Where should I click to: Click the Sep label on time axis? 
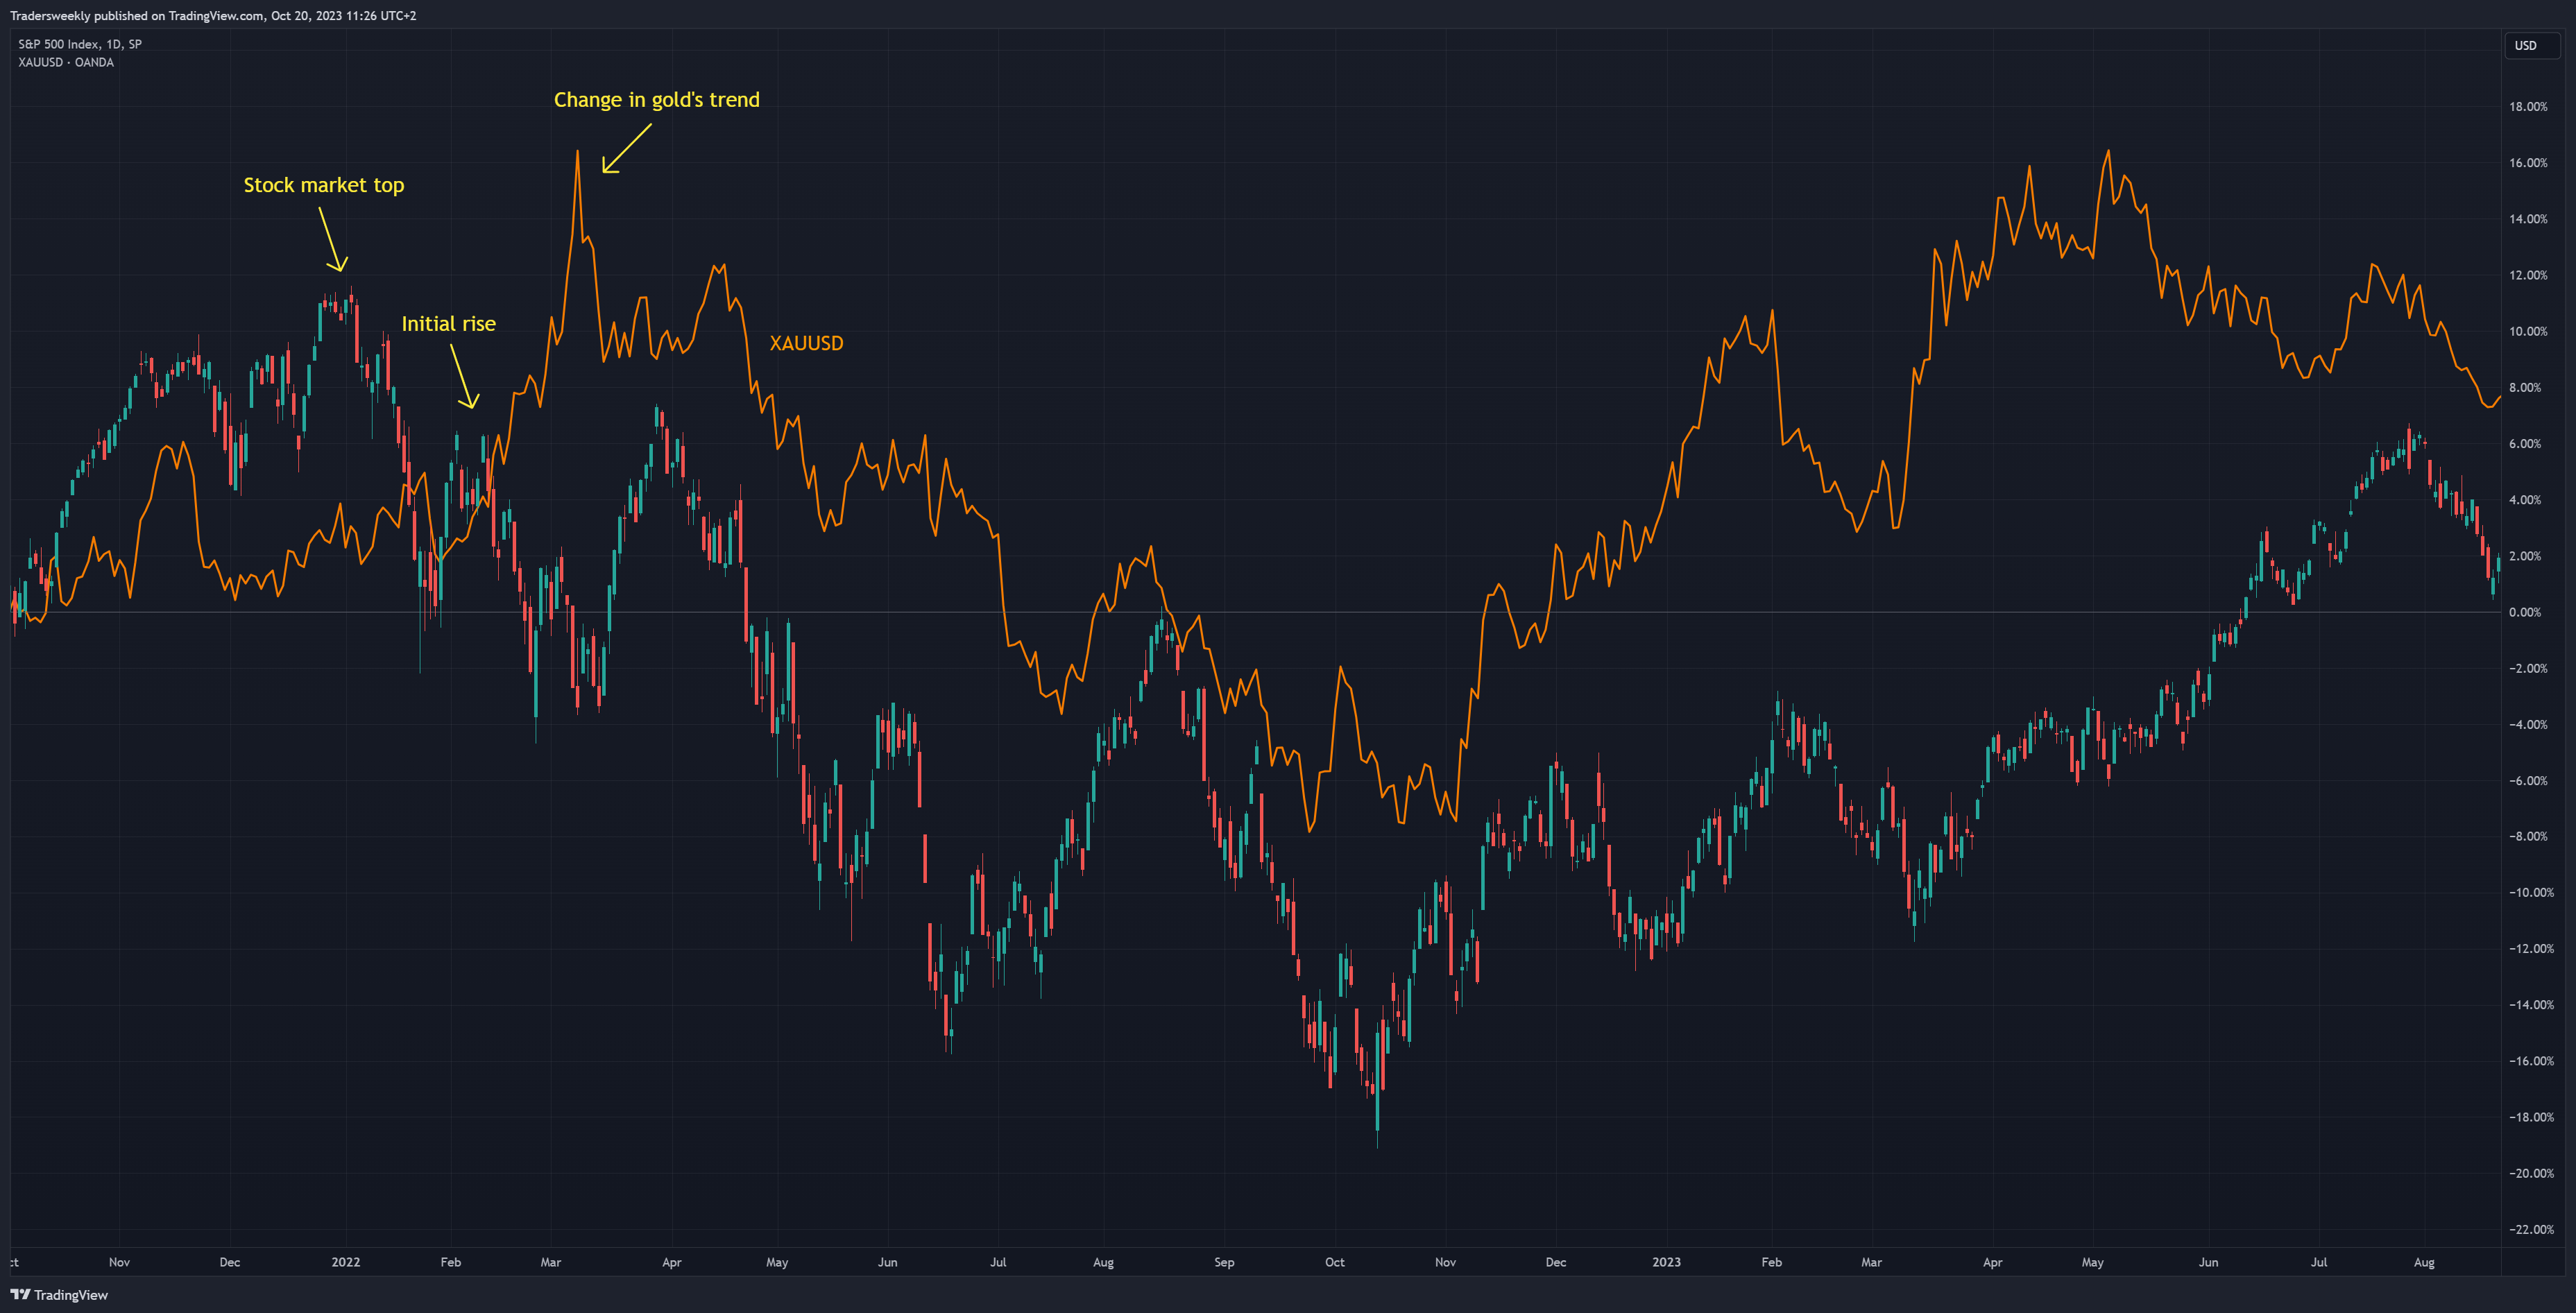click(1224, 1262)
